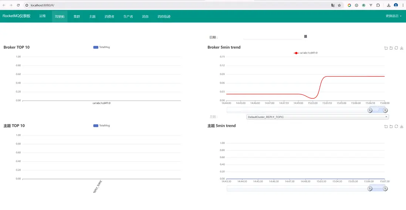Open the 消息轨迹 message trace tab
The height and width of the screenshot is (210, 406).
[164, 17]
